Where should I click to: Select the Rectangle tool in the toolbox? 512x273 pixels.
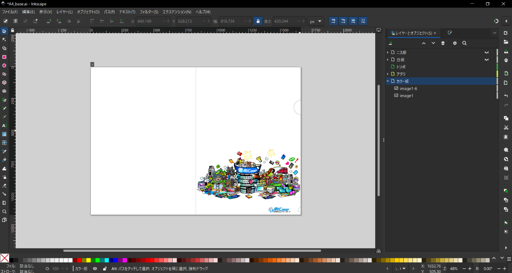(x=4, y=57)
